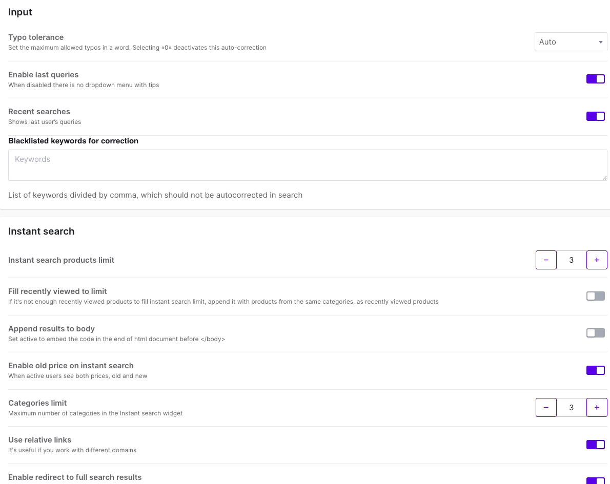Grab the Keywords textarea resize handle
The width and height of the screenshot is (610, 484).
(604, 178)
